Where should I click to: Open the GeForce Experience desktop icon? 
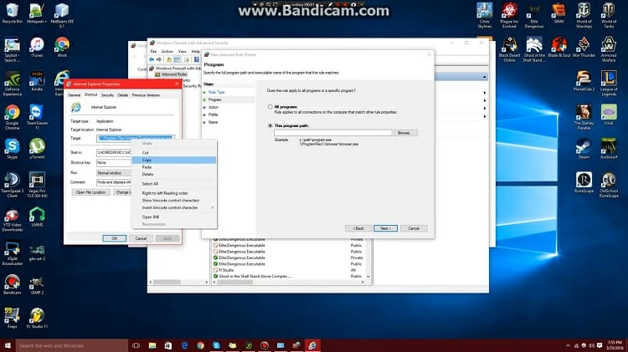click(x=12, y=84)
